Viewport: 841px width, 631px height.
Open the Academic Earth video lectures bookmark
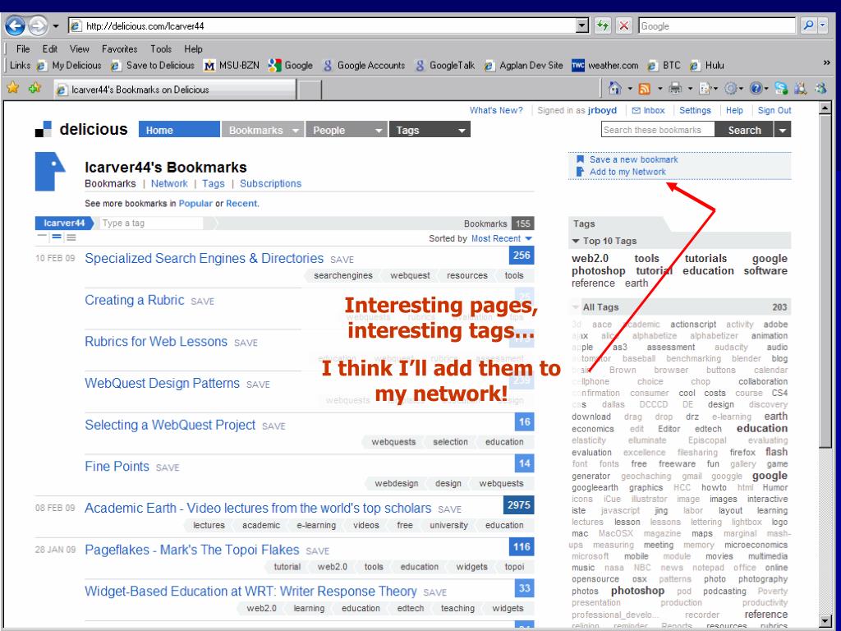[x=258, y=508]
